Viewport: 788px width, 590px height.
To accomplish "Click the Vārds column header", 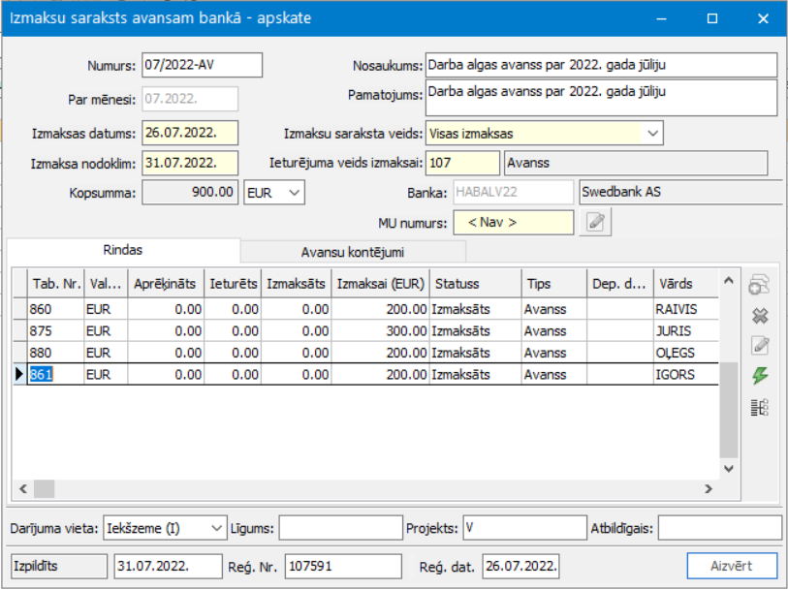I will click(x=685, y=284).
